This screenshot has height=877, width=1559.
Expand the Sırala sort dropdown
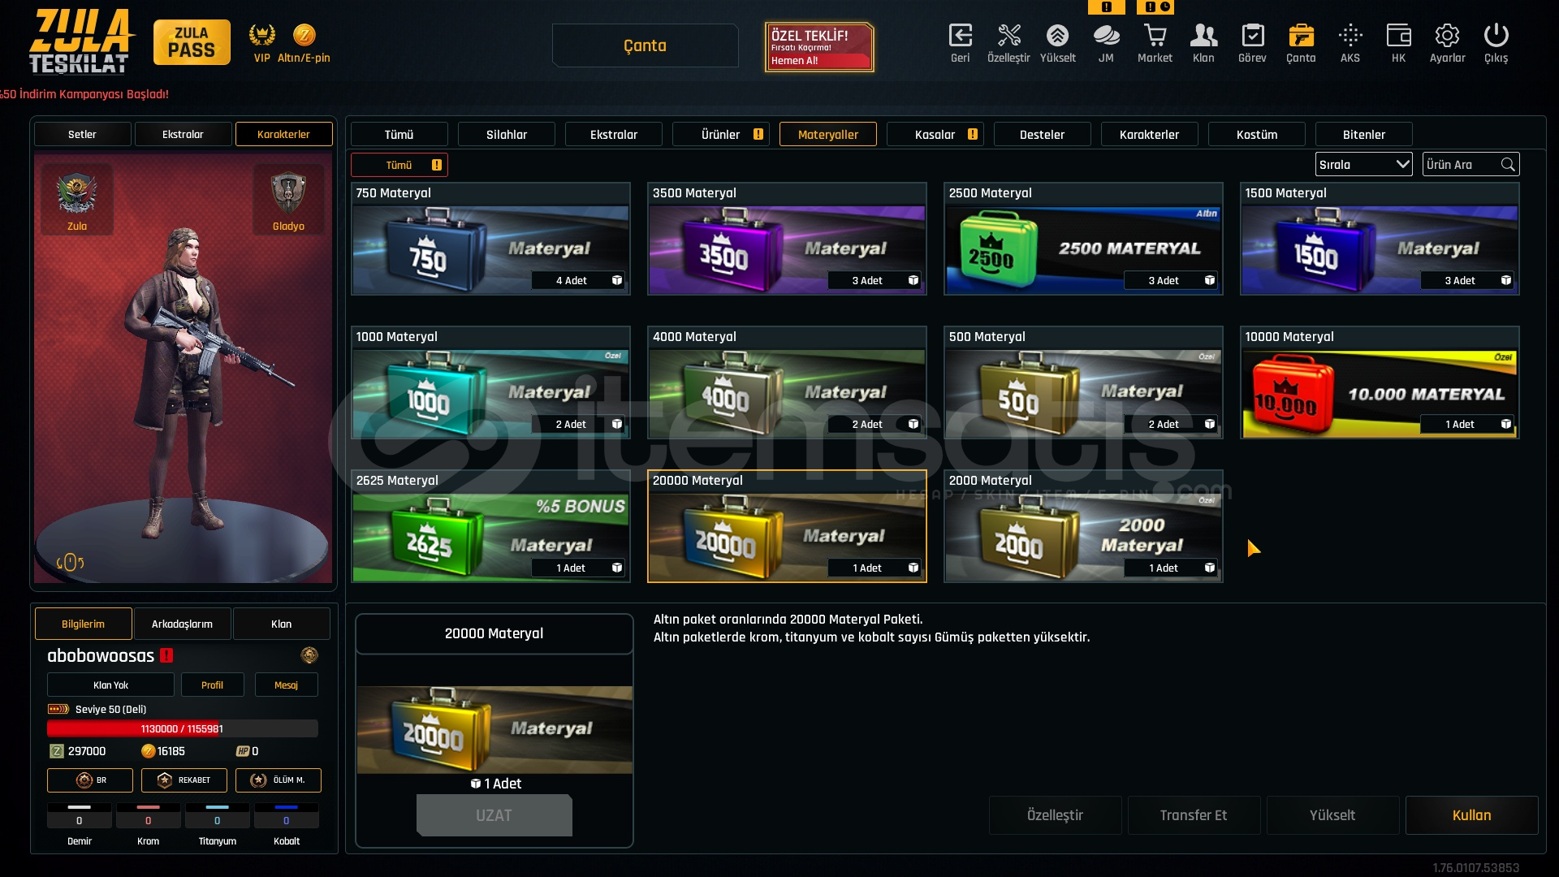[1363, 164]
